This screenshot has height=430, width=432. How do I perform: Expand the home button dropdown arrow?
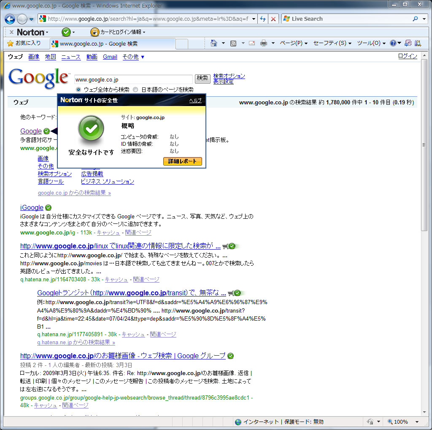click(x=224, y=44)
